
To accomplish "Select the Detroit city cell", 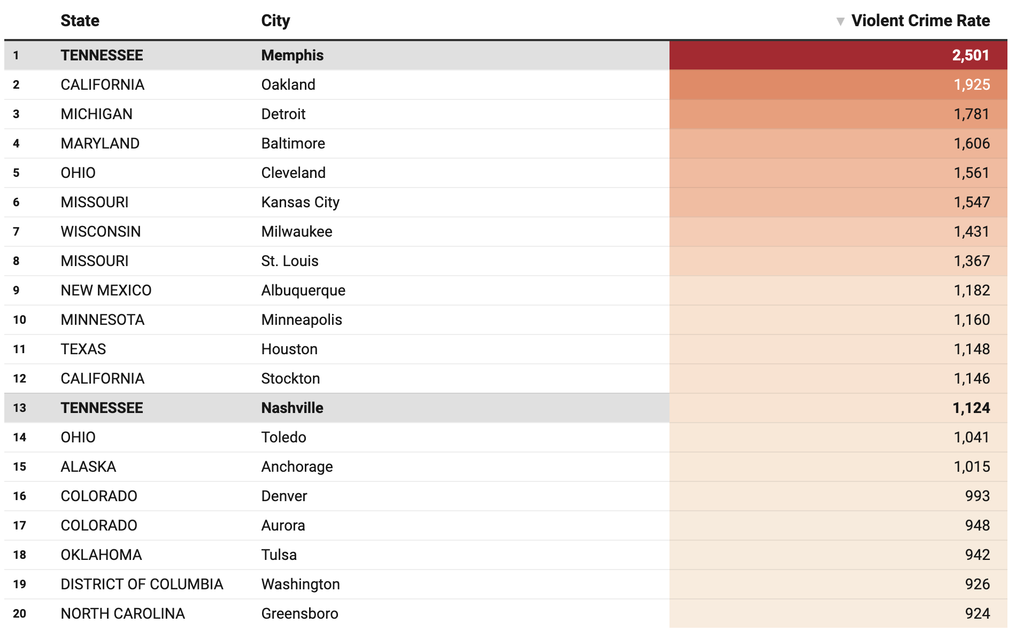I will 283,114.
